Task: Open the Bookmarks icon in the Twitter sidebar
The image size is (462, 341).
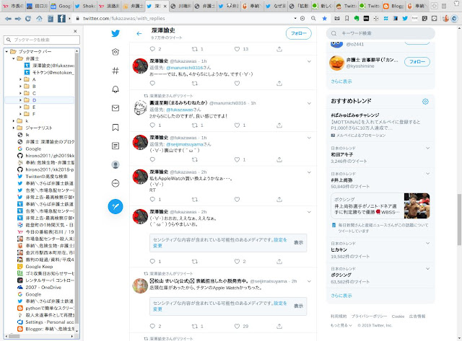Action: [115, 127]
